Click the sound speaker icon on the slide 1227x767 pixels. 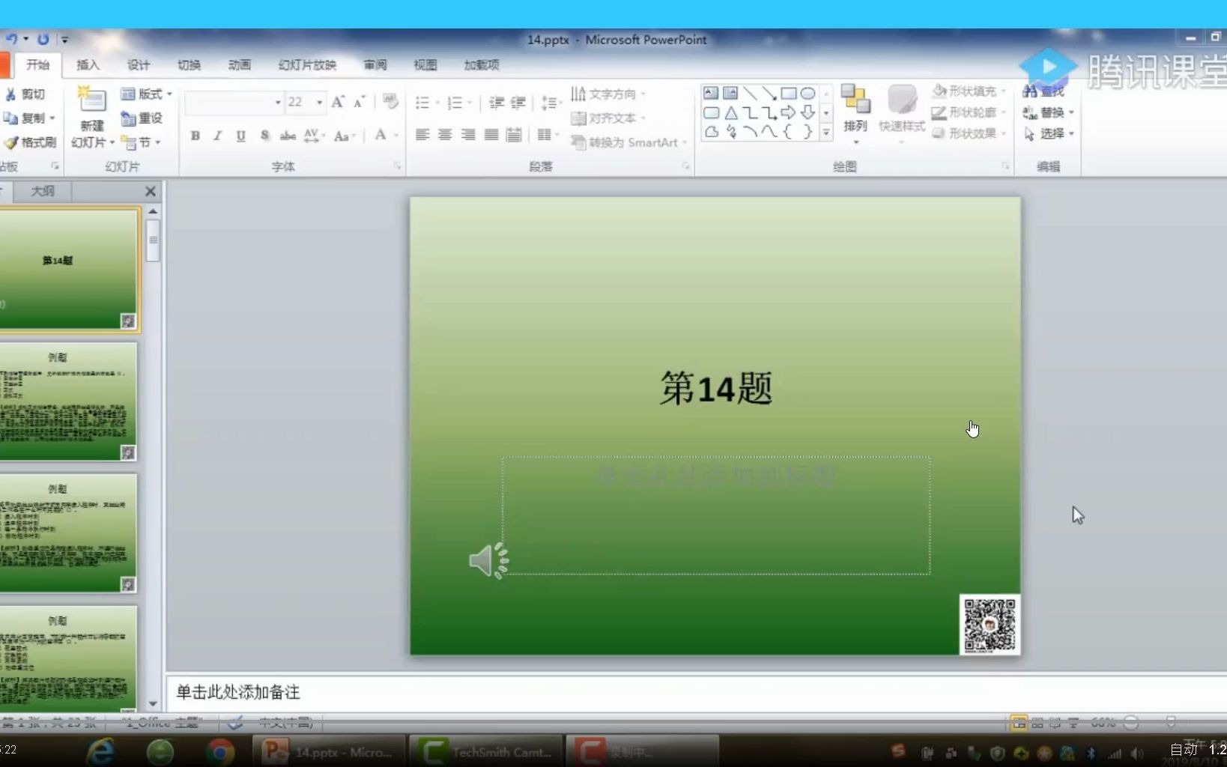[x=488, y=560]
